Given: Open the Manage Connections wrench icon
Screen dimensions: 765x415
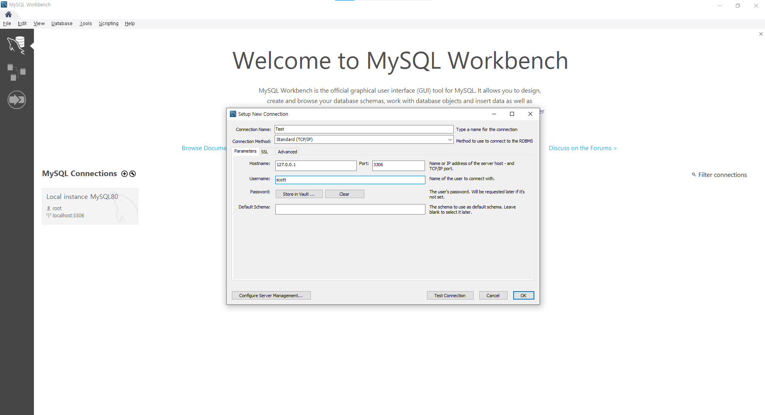Looking at the screenshot, I should [x=132, y=174].
